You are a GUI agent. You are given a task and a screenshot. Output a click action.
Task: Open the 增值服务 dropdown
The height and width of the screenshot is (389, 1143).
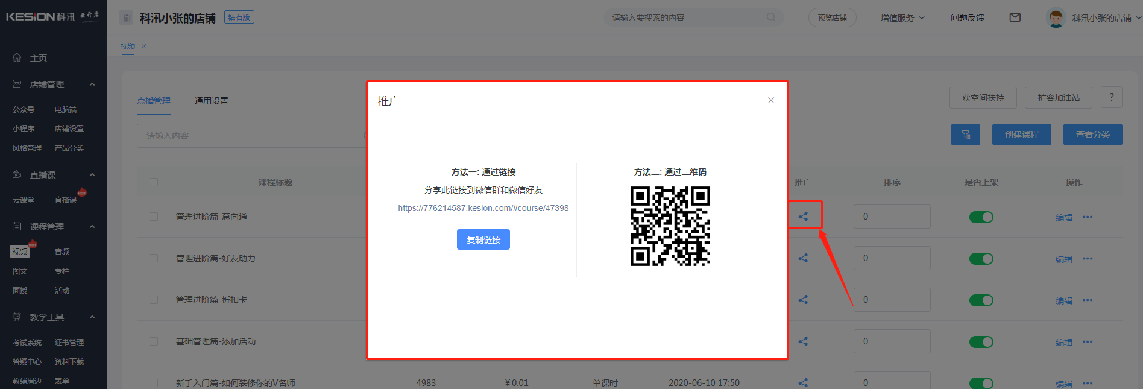point(902,18)
